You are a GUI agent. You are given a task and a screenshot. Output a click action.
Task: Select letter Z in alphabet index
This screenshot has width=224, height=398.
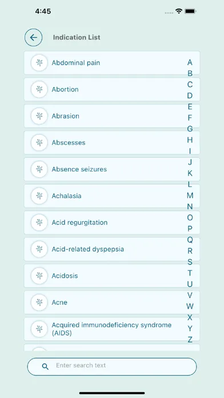point(190,340)
